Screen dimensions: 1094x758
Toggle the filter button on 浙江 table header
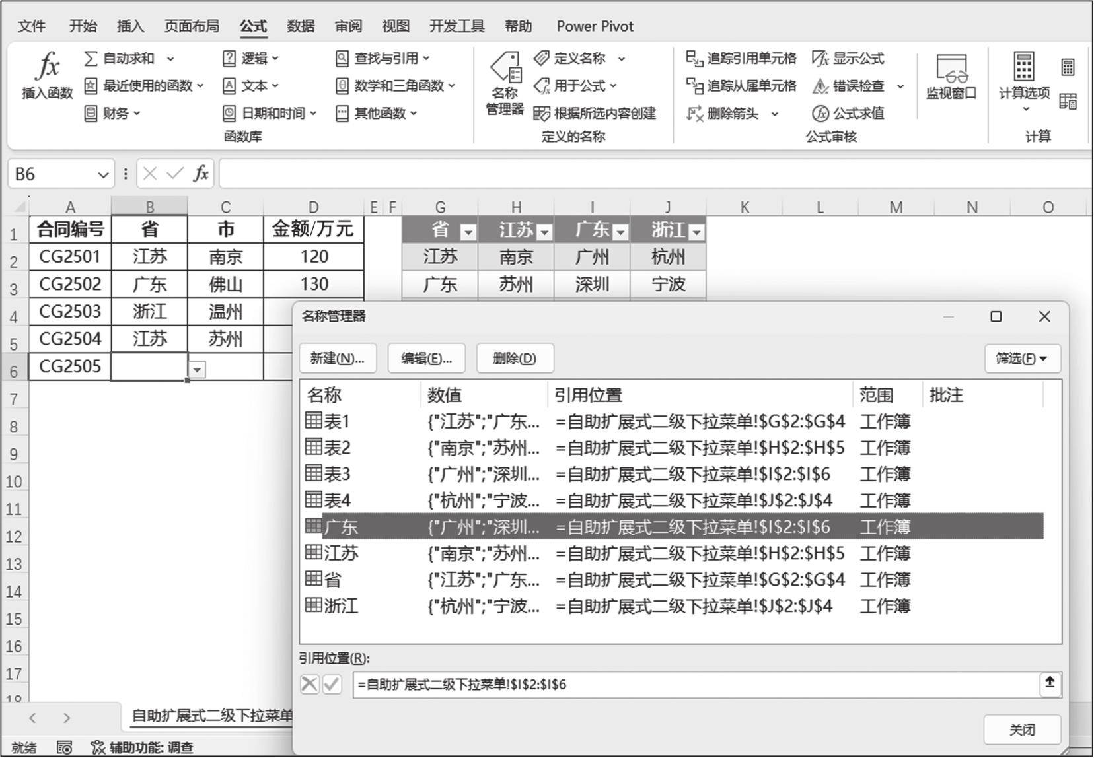point(696,232)
